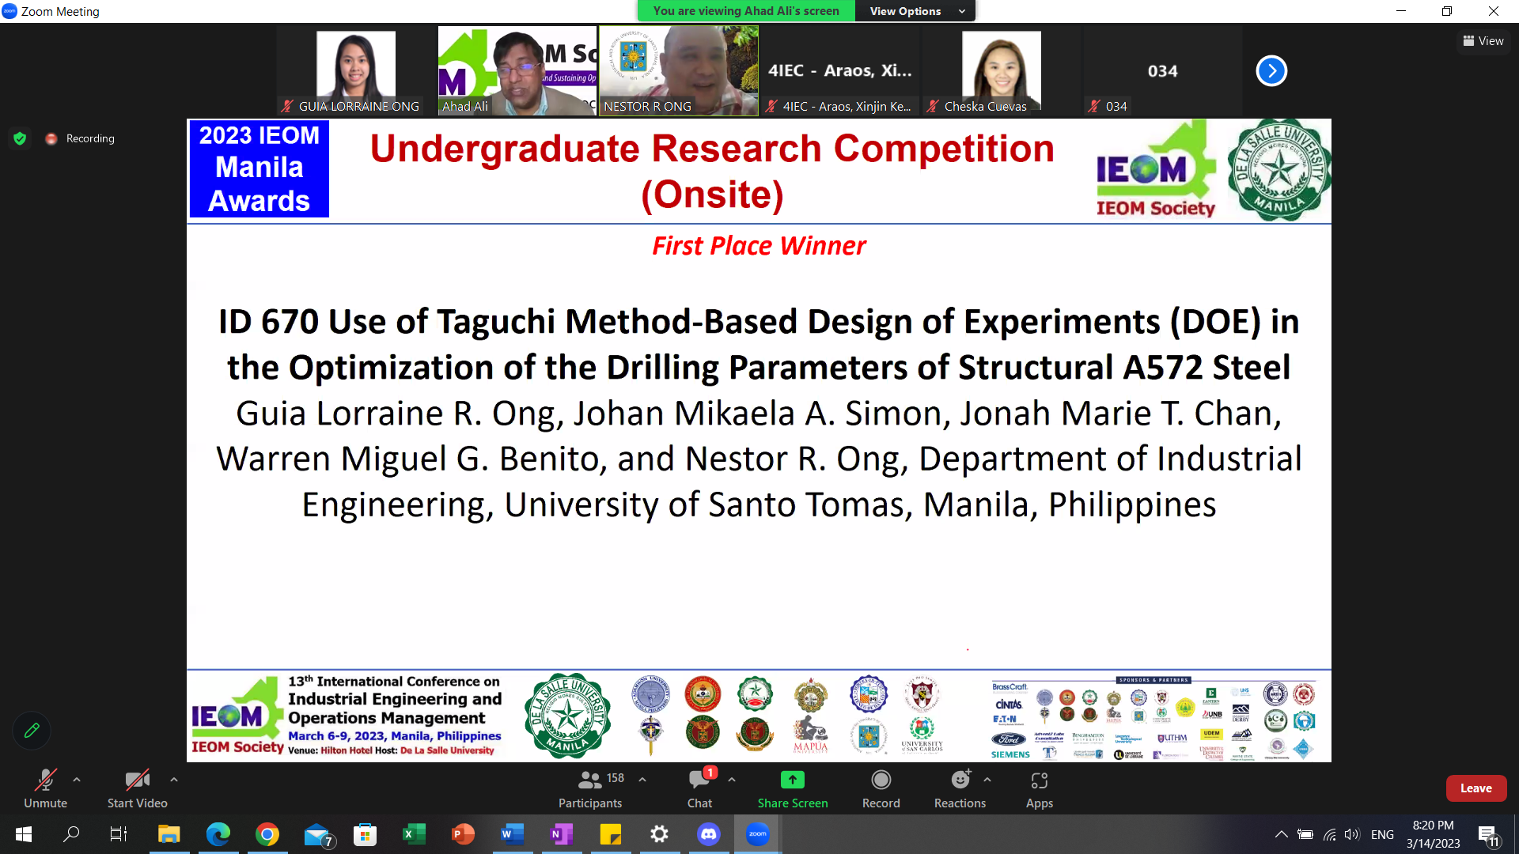
Task: Open the Reactions menu
Action: 960,789
